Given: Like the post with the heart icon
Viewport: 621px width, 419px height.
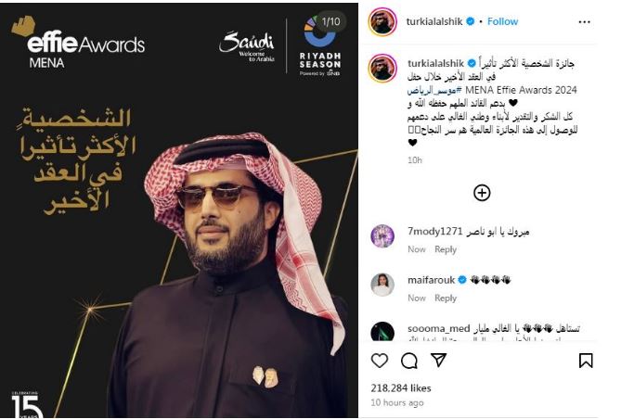Looking at the screenshot, I should (380, 361).
